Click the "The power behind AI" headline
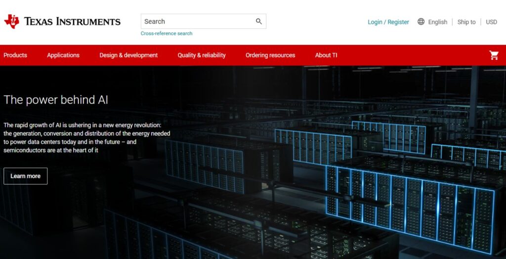Viewport: 506px width, 259px height. [x=56, y=100]
